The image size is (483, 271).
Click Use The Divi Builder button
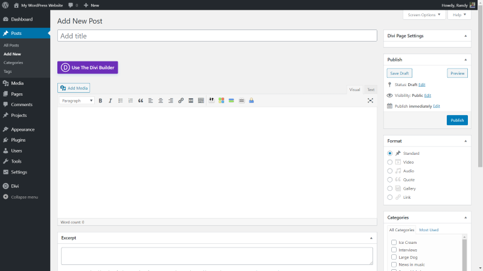(88, 67)
